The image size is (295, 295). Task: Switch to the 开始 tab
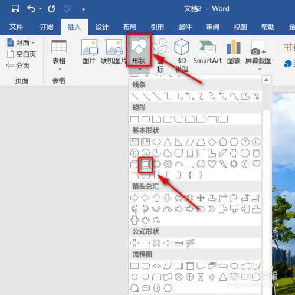pyautogui.click(x=47, y=27)
